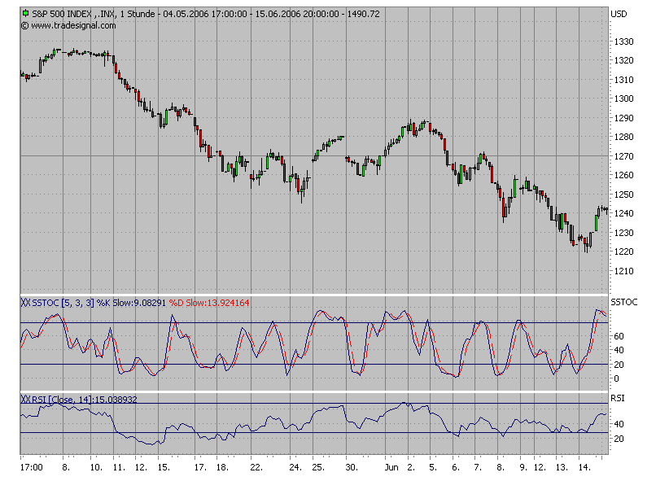Click the 1310 price axis label
The width and height of the screenshot is (656, 481).
pos(623,80)
